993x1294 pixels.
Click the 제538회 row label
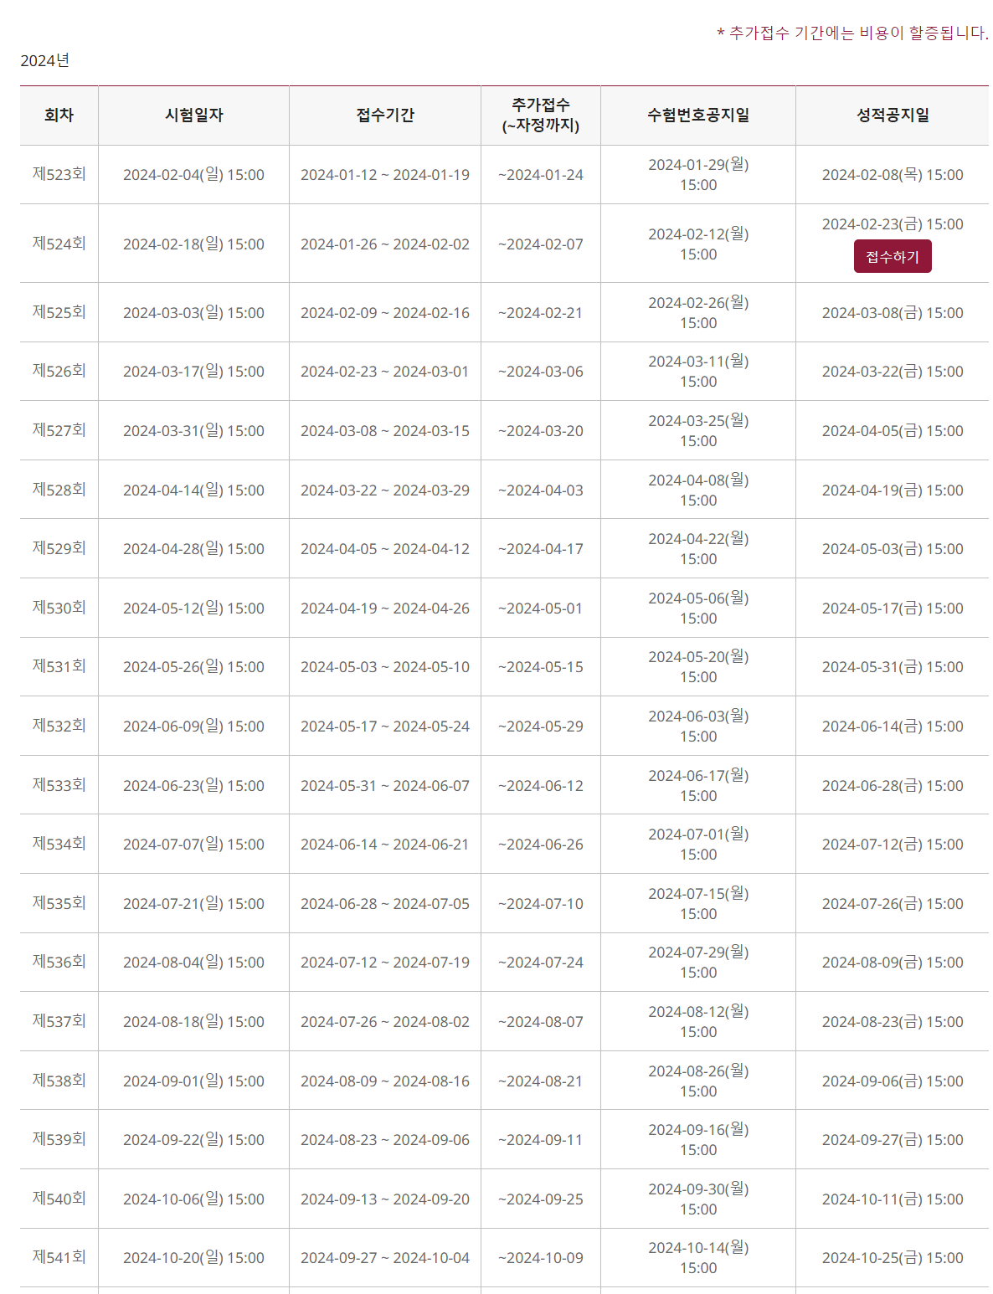(x=59, y=1081)
